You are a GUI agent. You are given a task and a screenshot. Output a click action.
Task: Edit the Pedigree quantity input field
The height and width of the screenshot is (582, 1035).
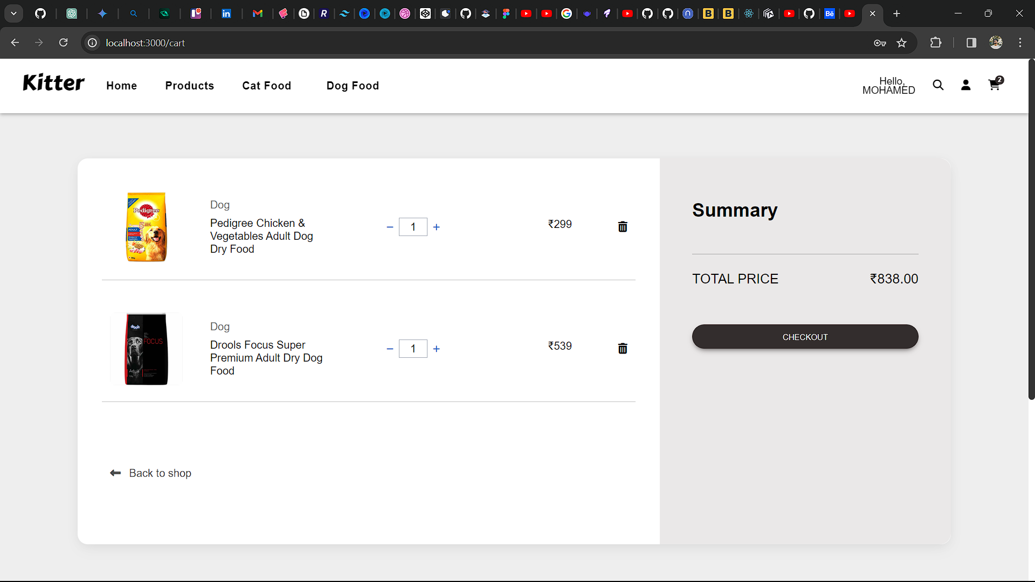pos(413,227)
